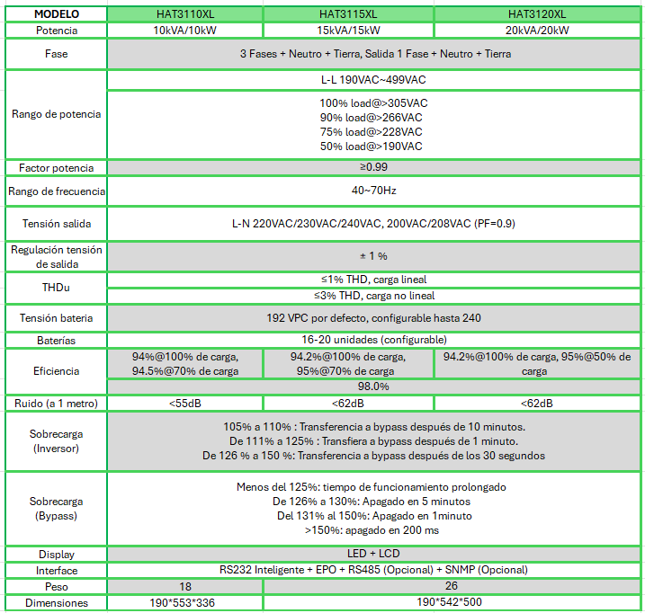Click the Tensión salida row label
This screenshot has width=645, height=613.
(56, 223)
